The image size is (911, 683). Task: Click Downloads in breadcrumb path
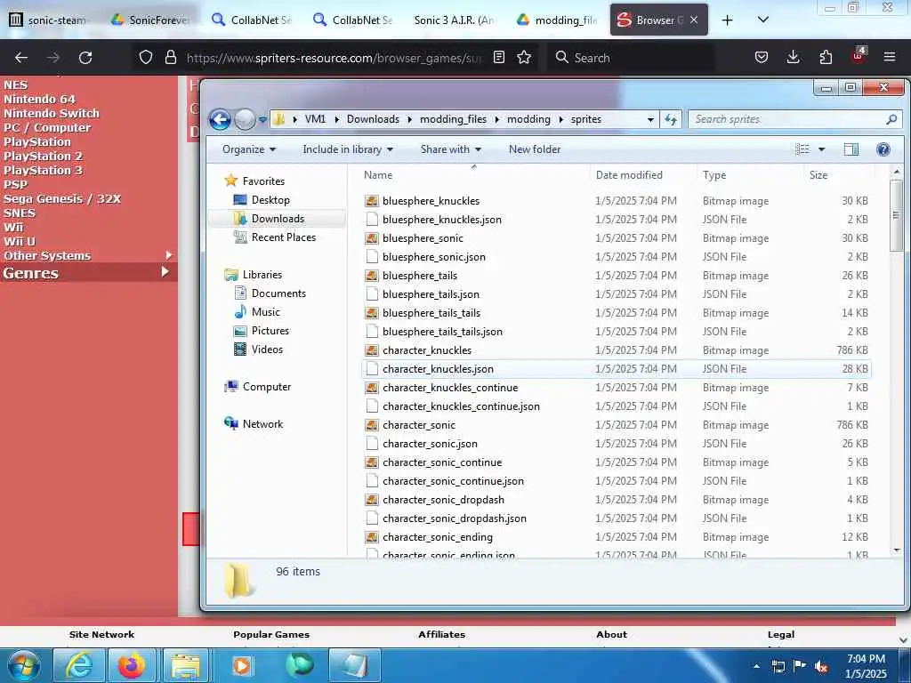tap(373, 119)
